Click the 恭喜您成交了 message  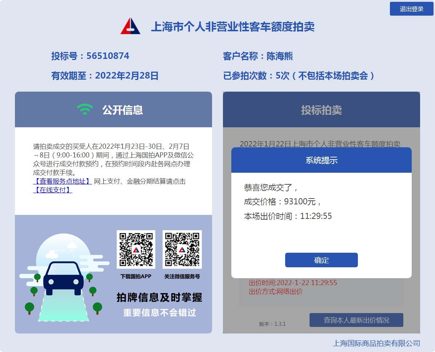coord(271,188)
